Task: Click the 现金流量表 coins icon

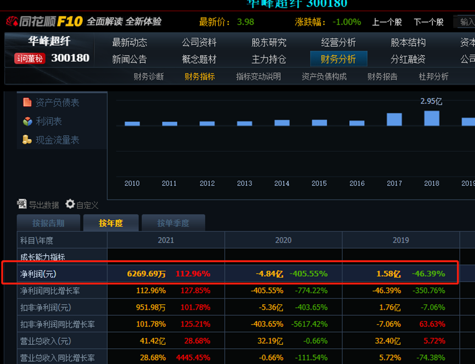Action: click(27, 140)
